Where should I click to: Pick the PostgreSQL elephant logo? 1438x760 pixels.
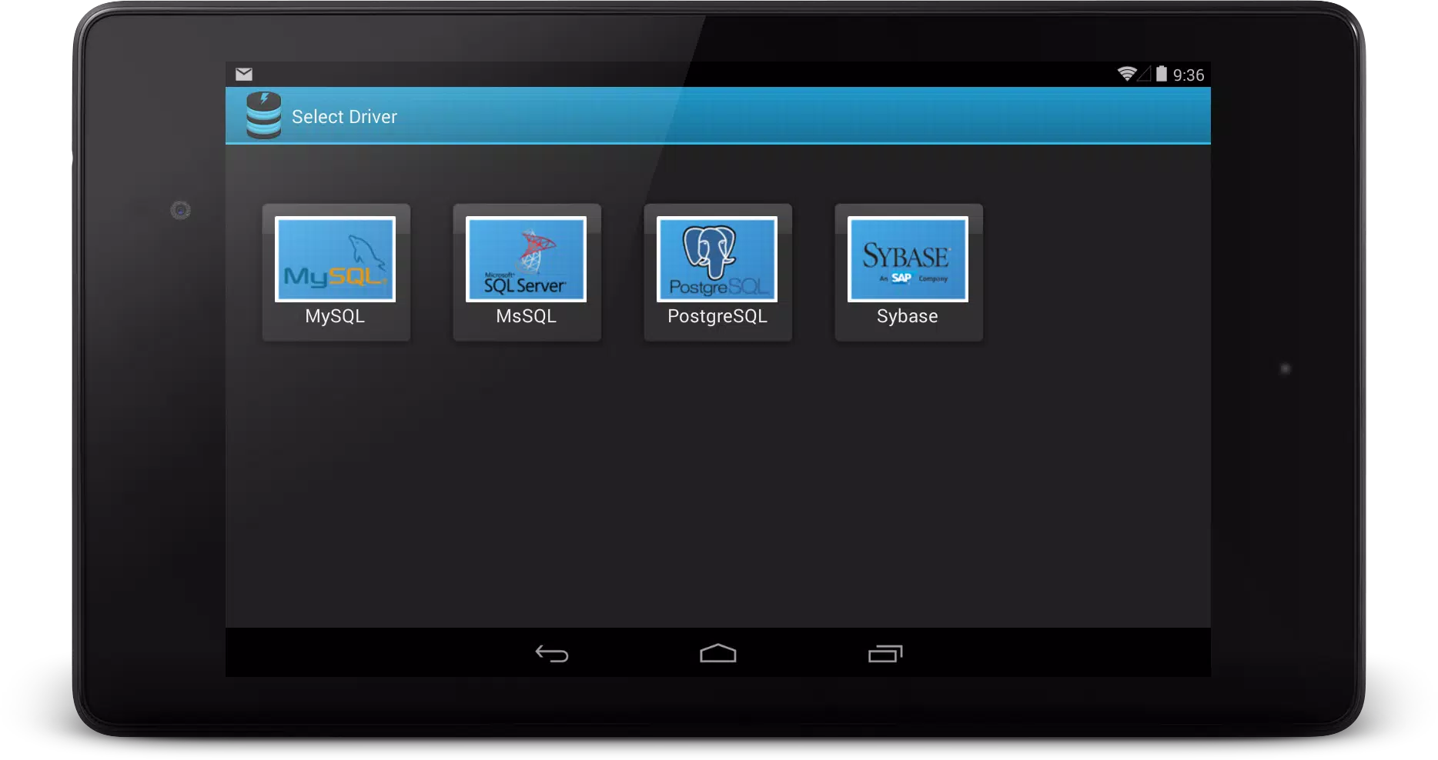[x=717, y=259]
